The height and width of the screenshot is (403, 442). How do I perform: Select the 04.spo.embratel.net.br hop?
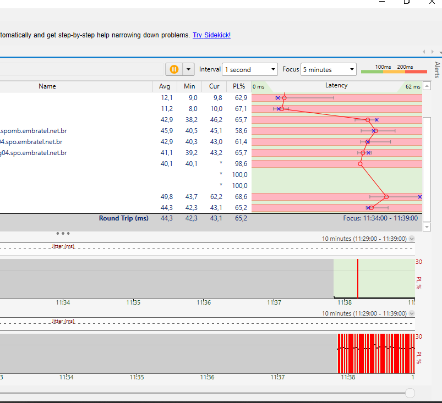pos(31,142)
